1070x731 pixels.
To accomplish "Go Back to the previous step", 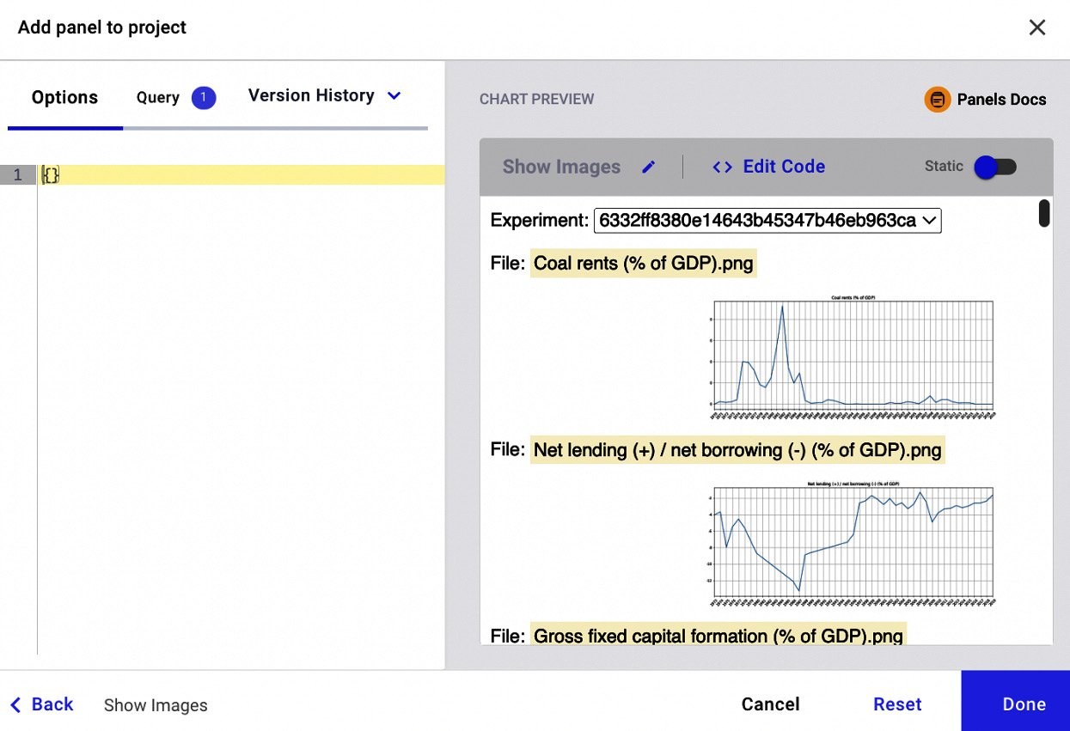I will click(42, 704).
